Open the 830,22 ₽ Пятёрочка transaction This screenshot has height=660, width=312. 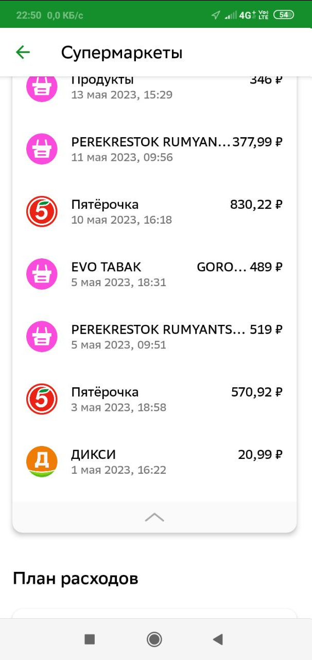(175, 211)
